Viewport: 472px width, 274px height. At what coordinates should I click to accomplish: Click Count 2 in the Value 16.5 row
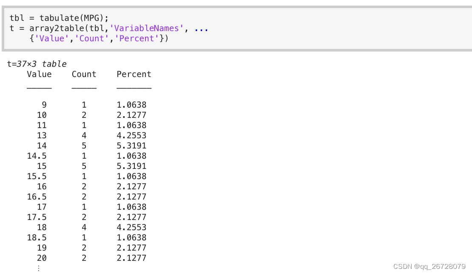coord(84,197)
